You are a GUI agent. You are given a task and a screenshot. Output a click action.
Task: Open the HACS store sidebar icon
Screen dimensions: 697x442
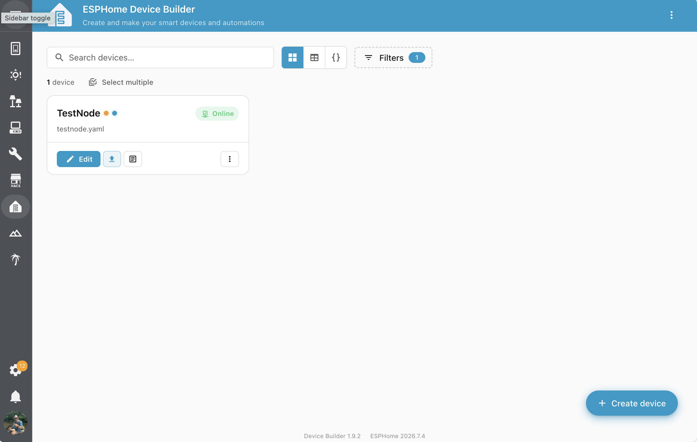click(x=16, y=180)
